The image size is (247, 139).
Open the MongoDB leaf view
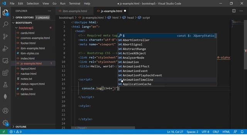[5, 97]
